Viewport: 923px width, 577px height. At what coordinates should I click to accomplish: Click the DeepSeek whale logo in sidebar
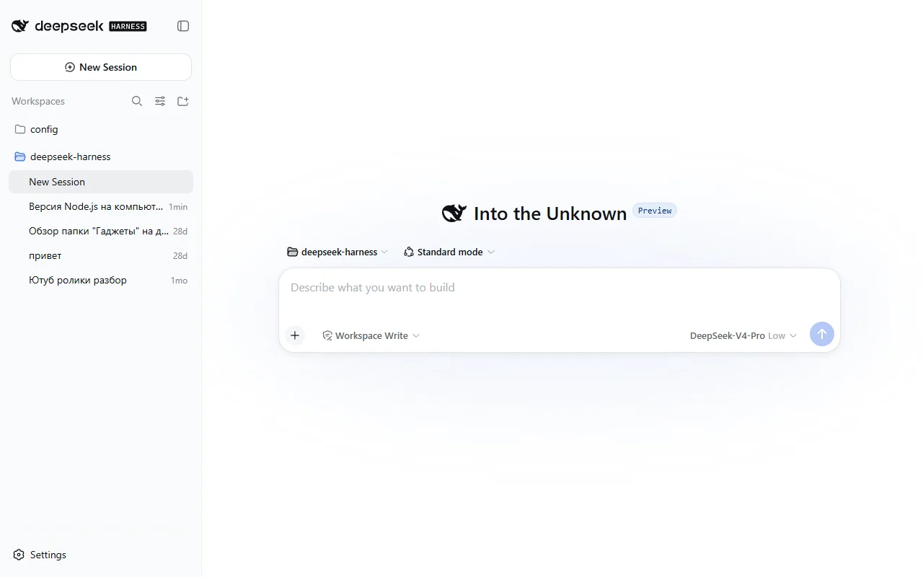tap(20, 26)
